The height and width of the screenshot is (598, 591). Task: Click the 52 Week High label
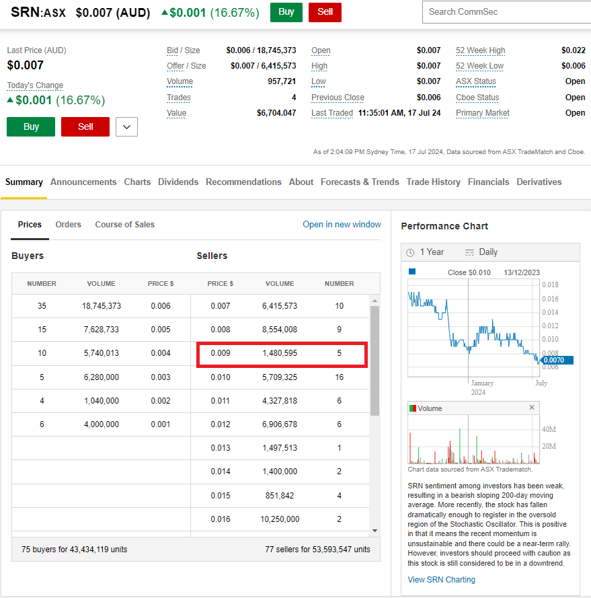[480, 50]
